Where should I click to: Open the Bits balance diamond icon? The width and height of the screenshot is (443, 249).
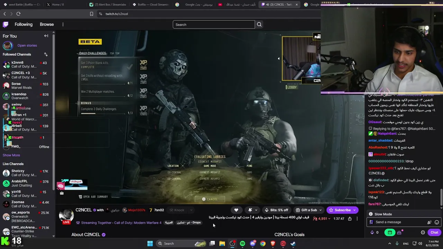click(372, 232)
